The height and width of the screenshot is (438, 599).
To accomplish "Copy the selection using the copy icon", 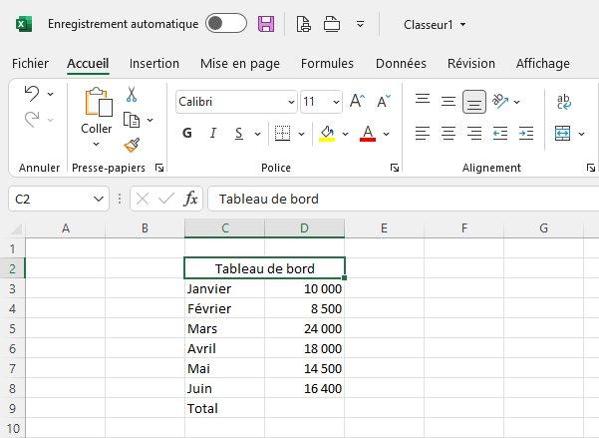I will click(132, 120).
